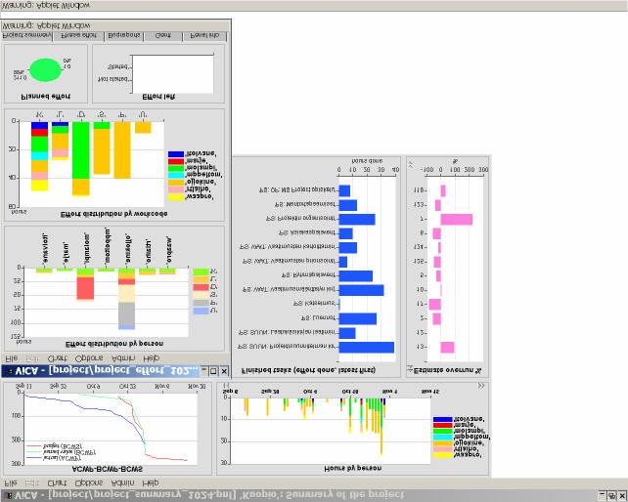Open Admin menu in project_effort window
628x502 pixels.
coord(123,358)
